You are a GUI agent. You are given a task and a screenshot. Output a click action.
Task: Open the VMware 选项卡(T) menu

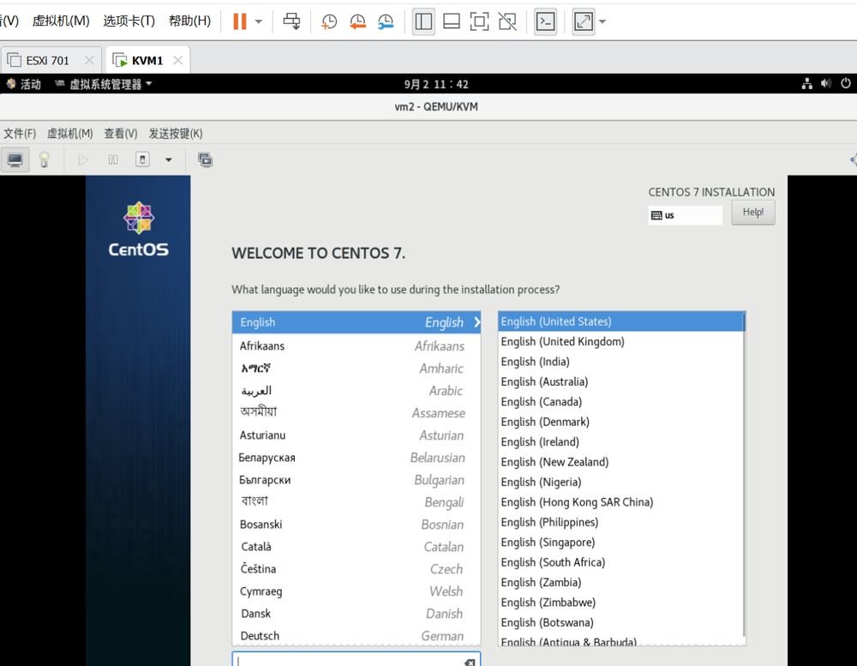pos(129,21)
